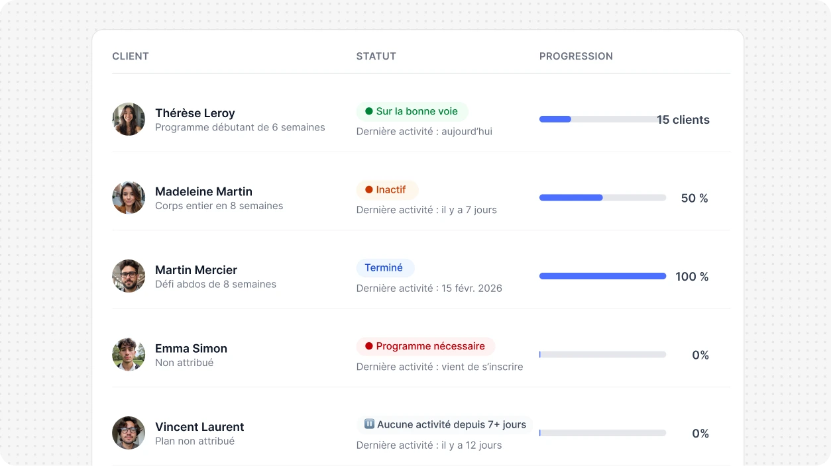Screen dimensions: 831x466
Task: Sort by the PROGRESSION column header
Action: coord(576,56)
